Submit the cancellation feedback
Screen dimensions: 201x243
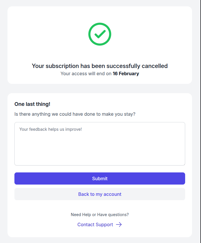tap(100, 178)
